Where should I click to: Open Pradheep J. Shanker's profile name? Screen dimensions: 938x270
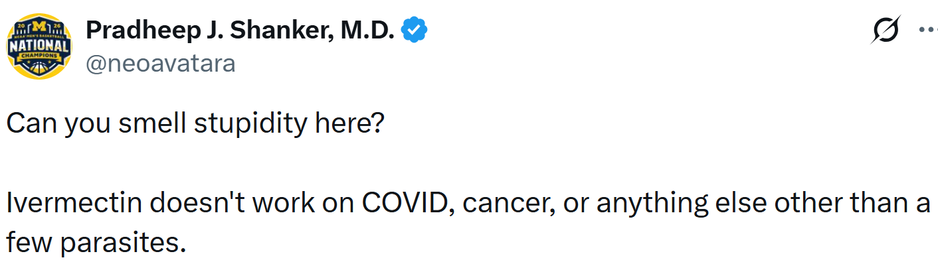pyautogui.click(x=240, y=30)
